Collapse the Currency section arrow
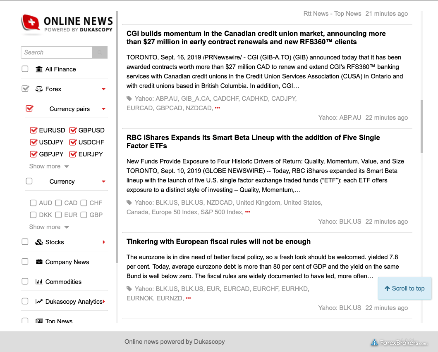This screenshot has width=438, height=352. pyautogui.click(x=104, y=182)
